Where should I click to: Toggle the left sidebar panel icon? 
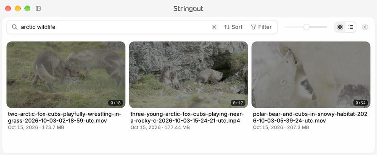pos(38,8)
